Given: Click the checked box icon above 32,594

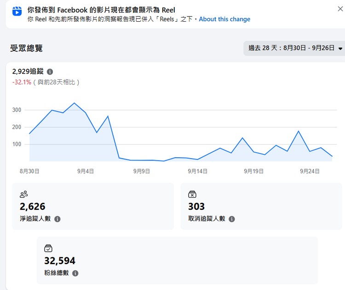Looking at the screenshot, I should coord(48,249).
